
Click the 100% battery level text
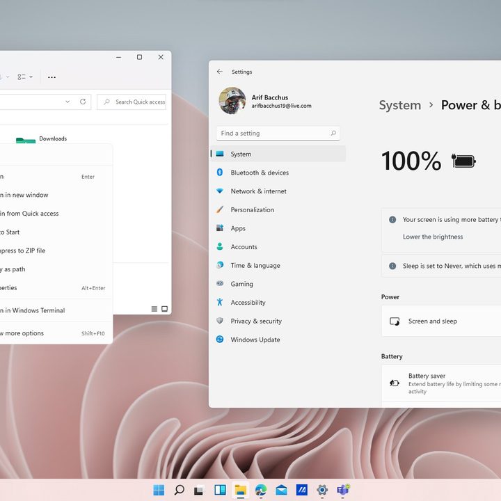[411, 161]
